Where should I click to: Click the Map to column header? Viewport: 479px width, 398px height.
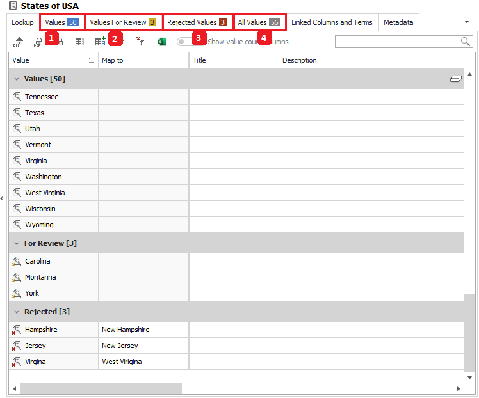[143, 60]
